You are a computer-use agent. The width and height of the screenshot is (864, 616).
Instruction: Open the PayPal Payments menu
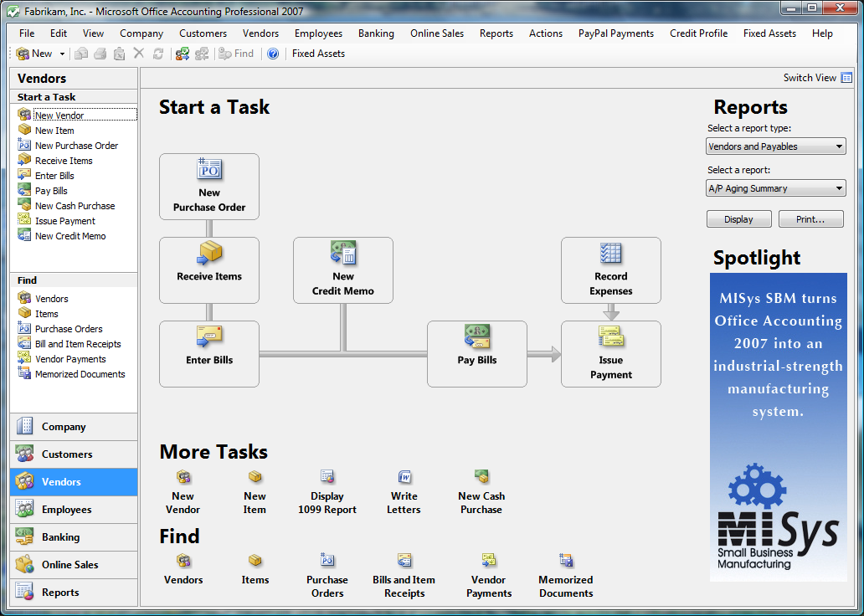point(616,33)
